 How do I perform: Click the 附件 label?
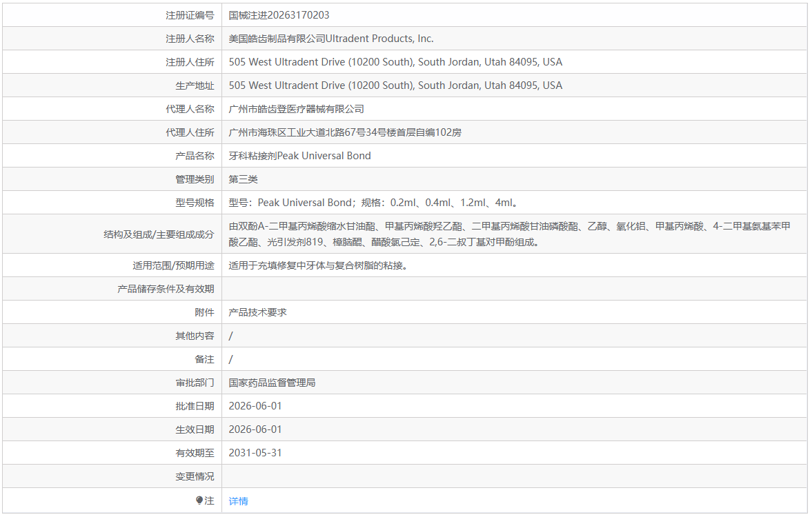tap(204, 312)
